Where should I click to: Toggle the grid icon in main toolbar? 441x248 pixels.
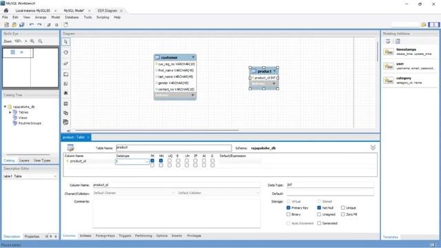(x=49, y=25)
